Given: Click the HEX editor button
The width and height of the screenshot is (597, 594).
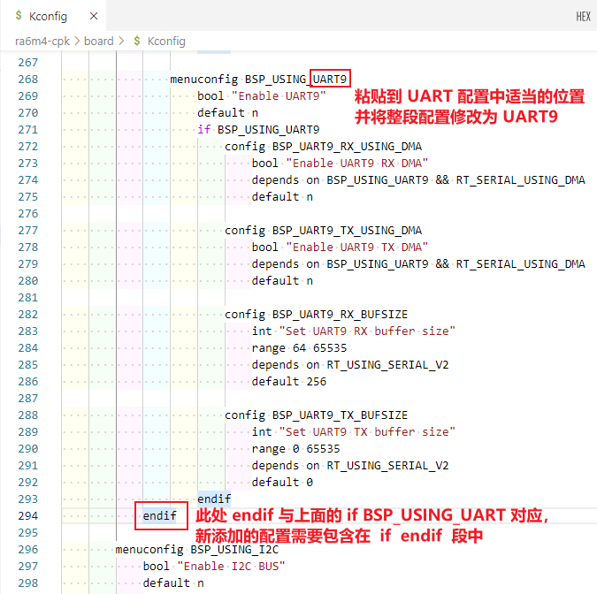Looking at the screenshot, I should pos(583,17).
